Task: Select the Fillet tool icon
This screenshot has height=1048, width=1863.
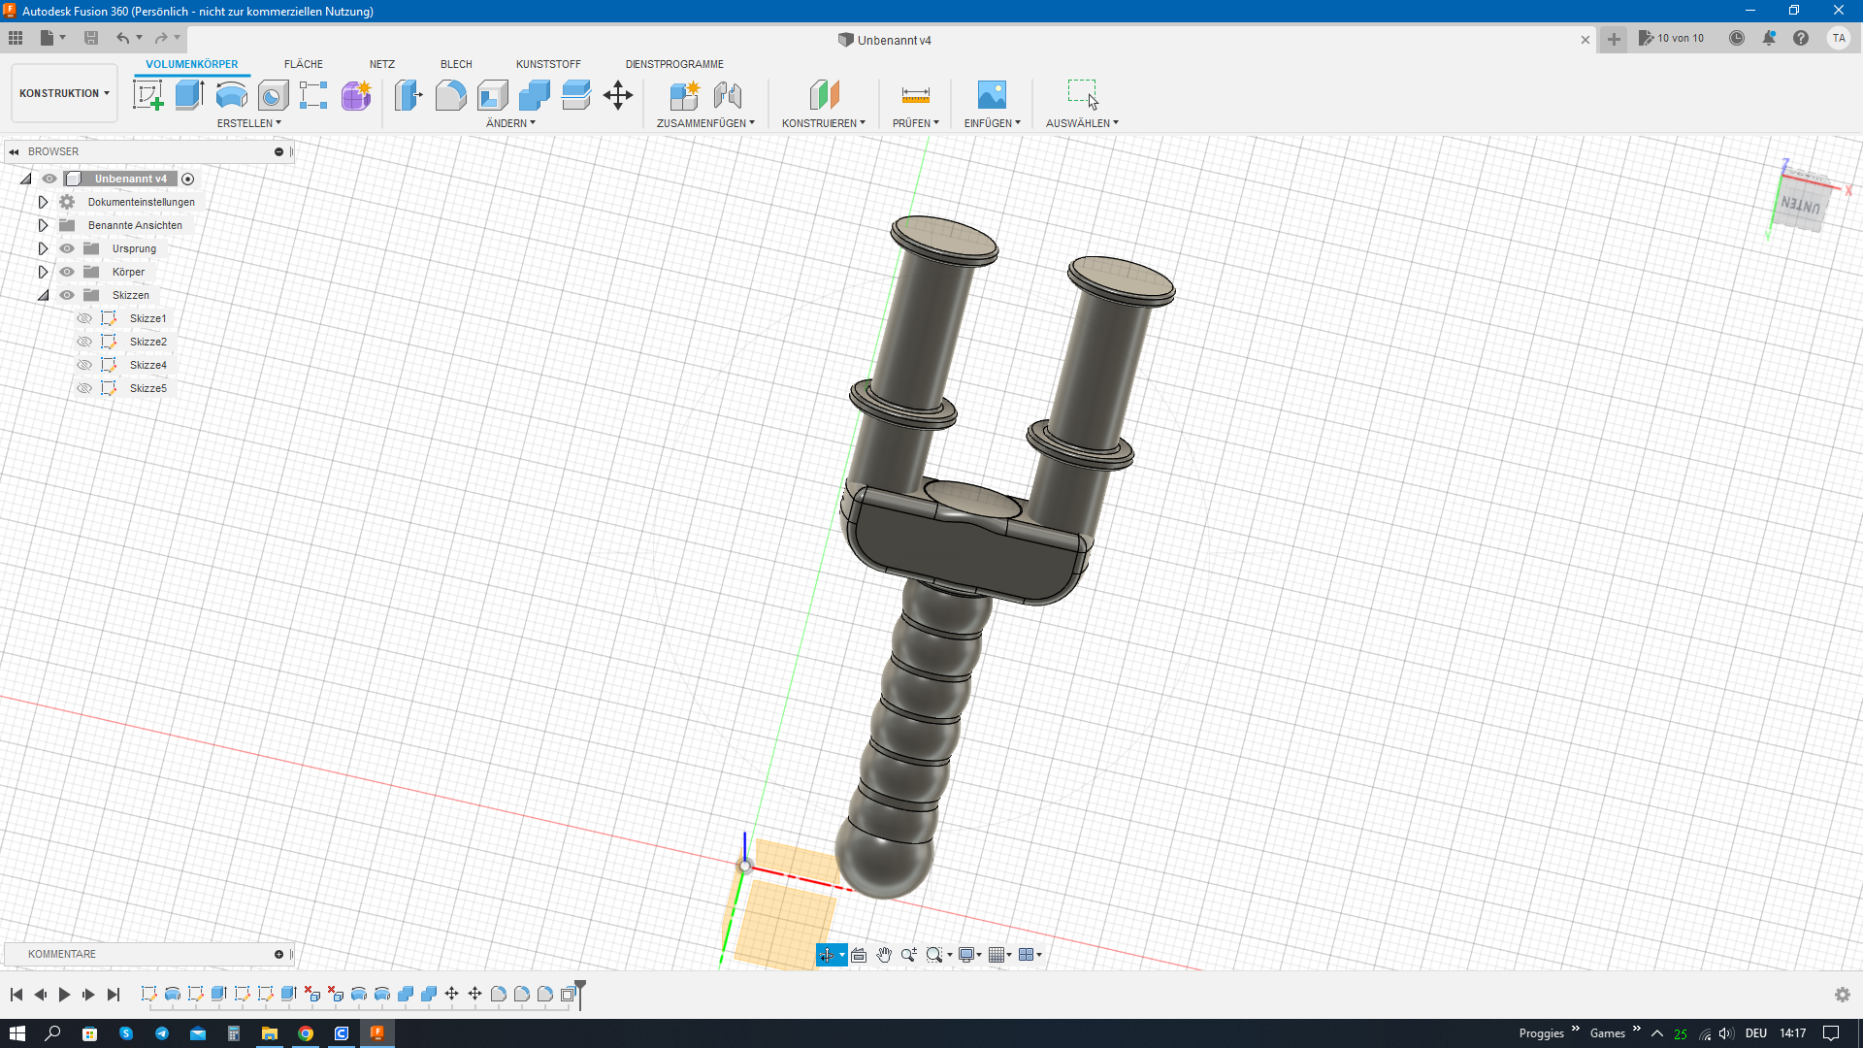Action: point(450,95)
